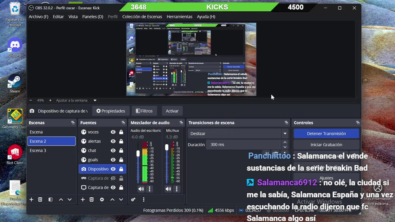The height and width of the screenshot is (222, 395).
Task: Mute Mic/Aux speaker
Action: pos(168,189)
